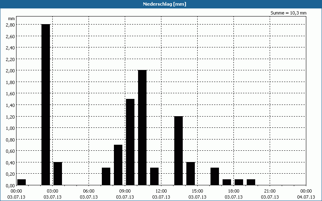Image resolution: width=322 pixels, height=201 pixels.
Task: Select the 0,30 bar between 16:00 and 17:00
Action: click(215, 176)
